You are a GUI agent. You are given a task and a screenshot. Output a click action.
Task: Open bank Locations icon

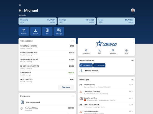(x=86, y=50)
